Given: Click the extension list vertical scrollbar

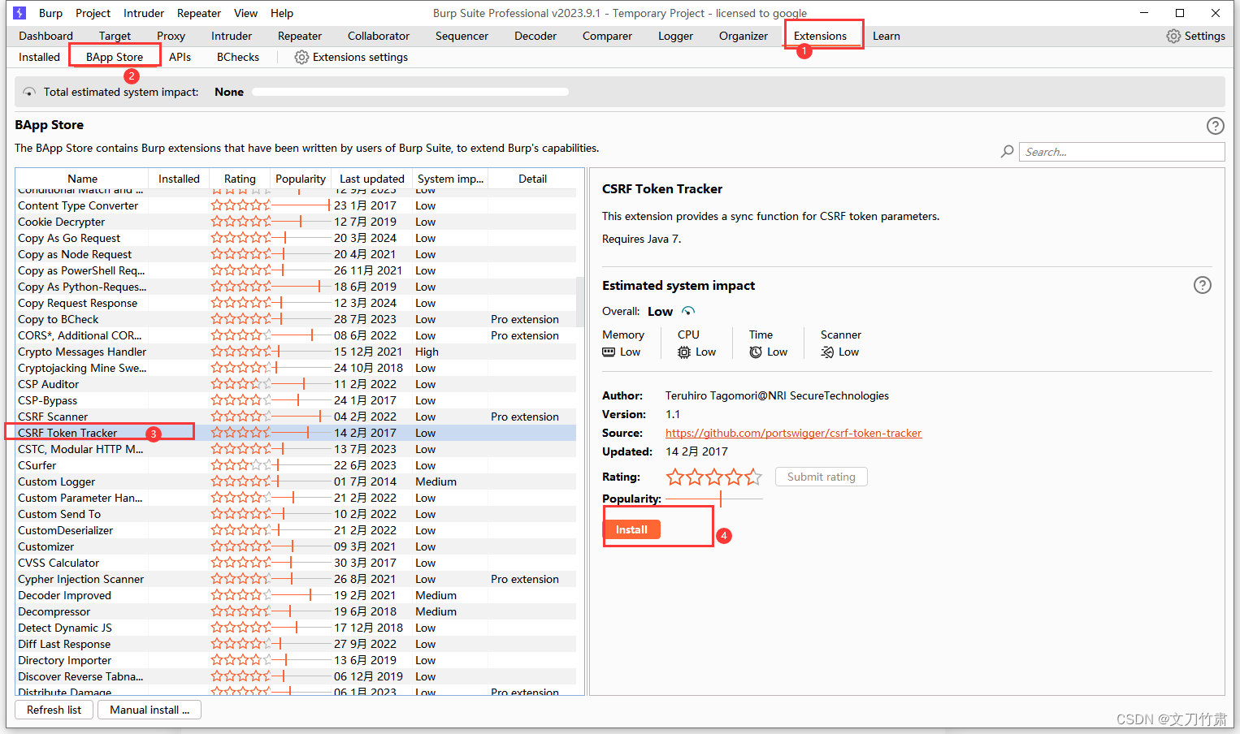Looking at the screenshot, I should [x=580, y=300].
